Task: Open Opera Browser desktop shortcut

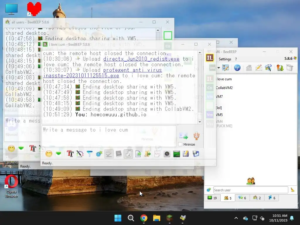Action: click(11, 186)
